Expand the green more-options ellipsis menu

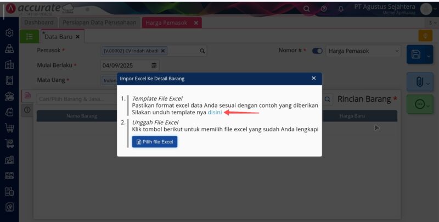pos(420,104)
